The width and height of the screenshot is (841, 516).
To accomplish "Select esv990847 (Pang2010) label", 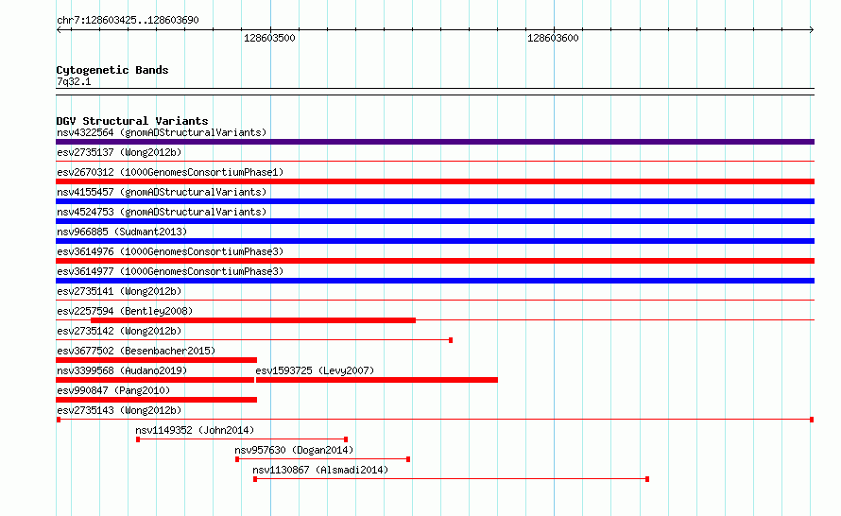I will tap(113, 390).
